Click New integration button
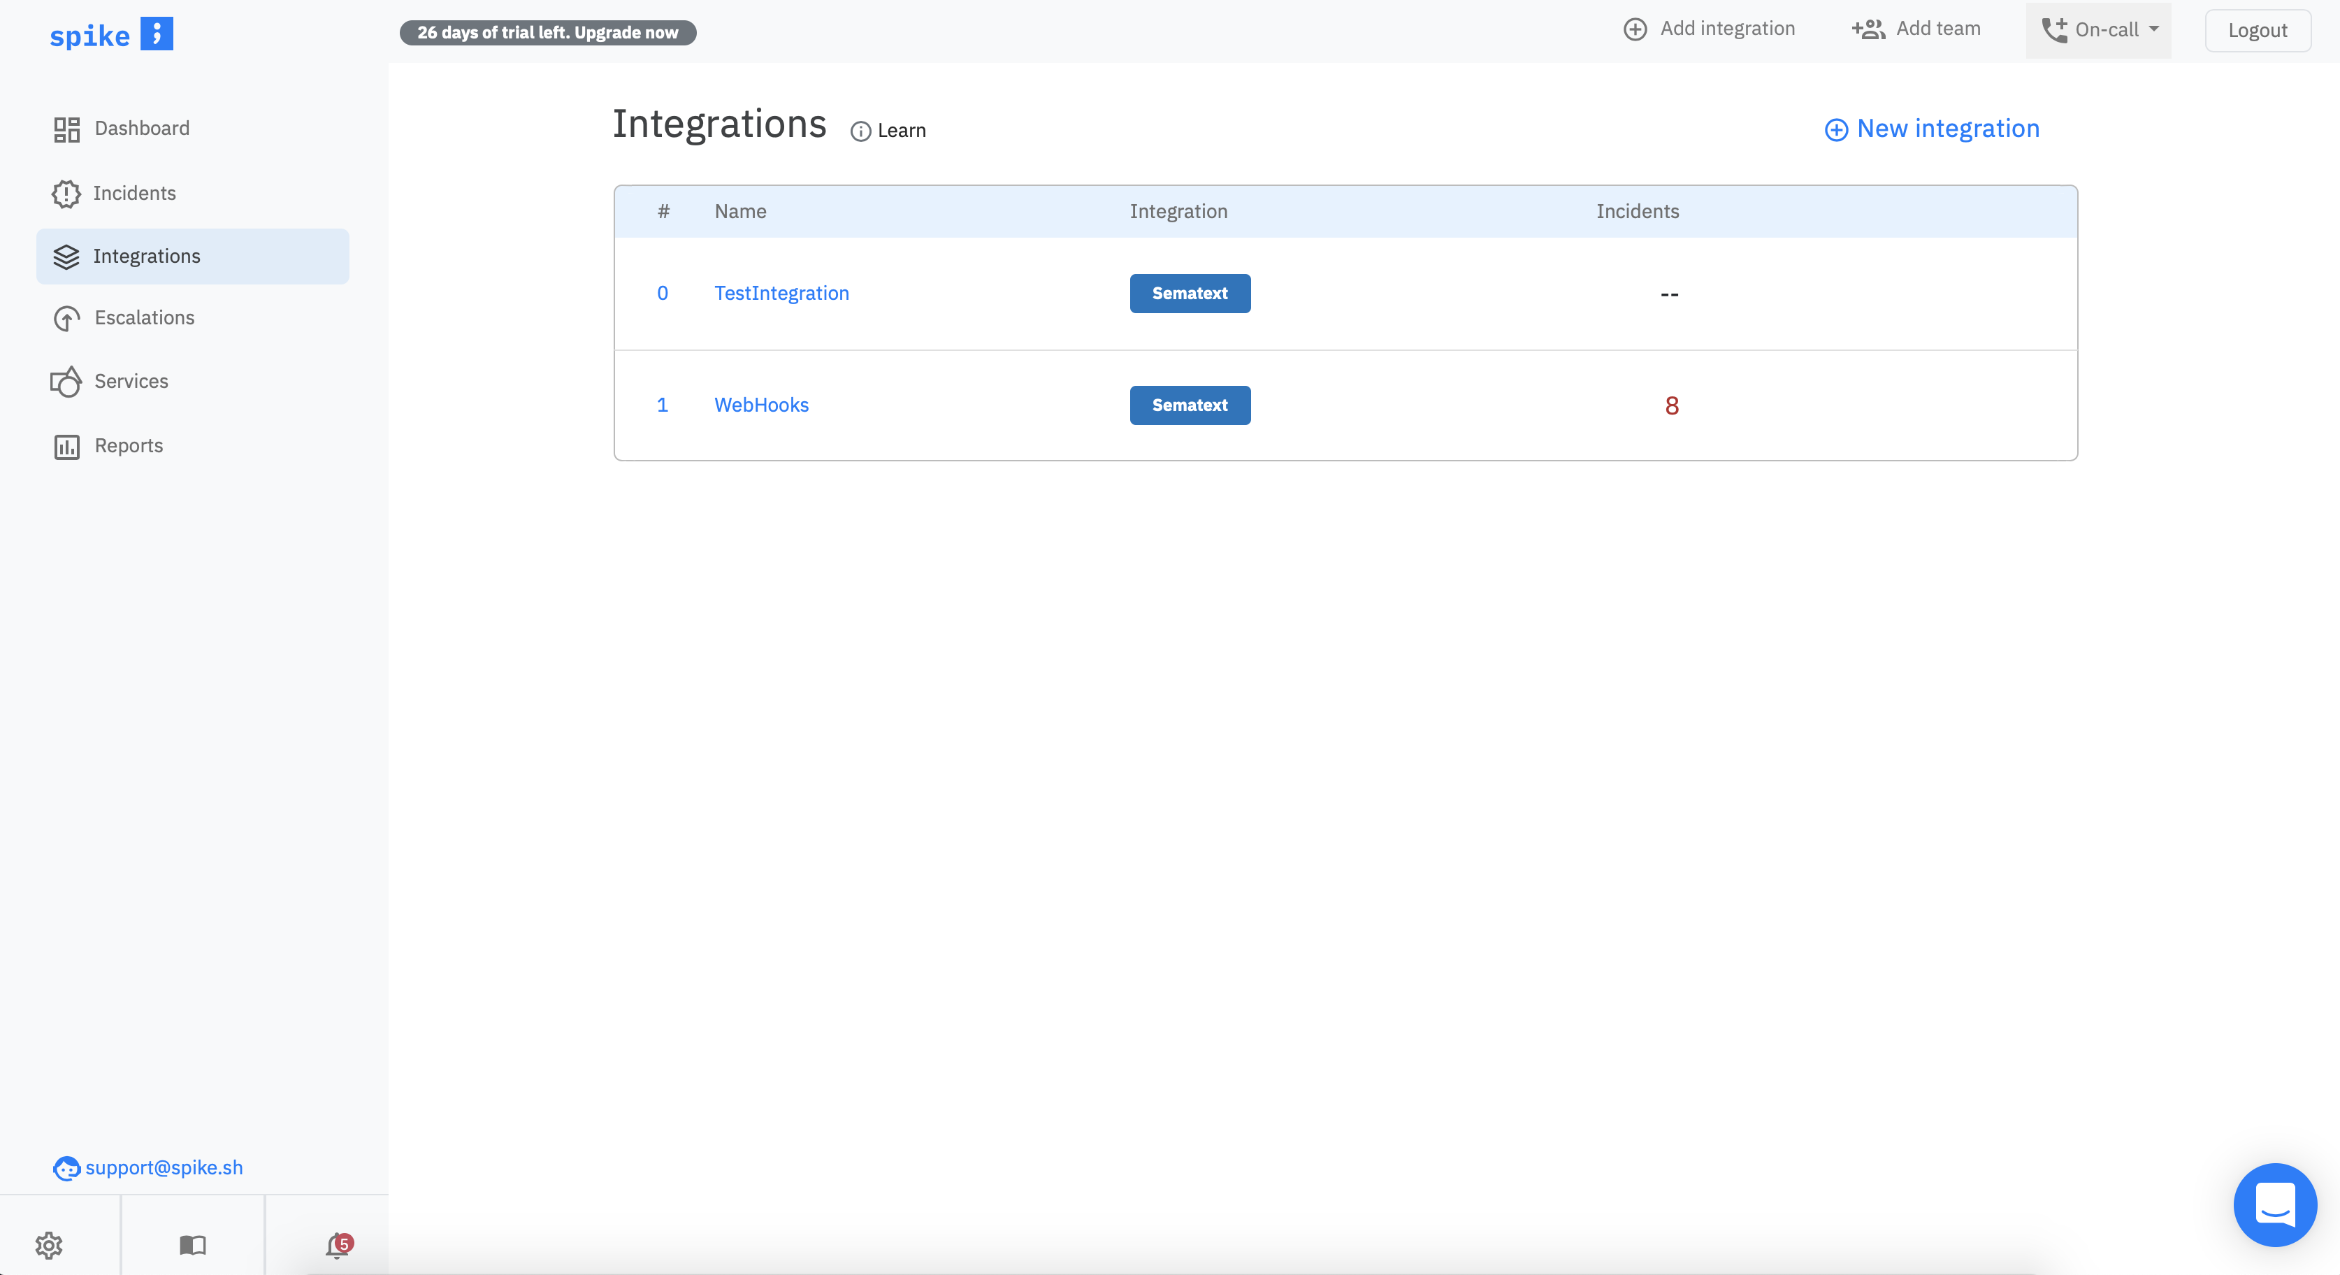The width and height of the screenshot is (2340, 1275). tap(1932, 127)
